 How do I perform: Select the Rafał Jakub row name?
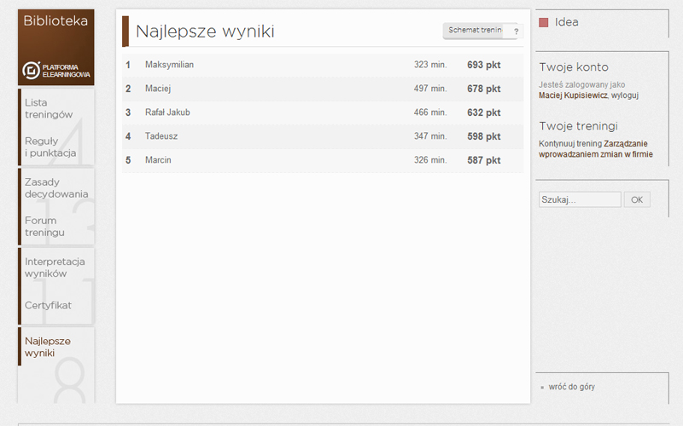[167, 112]
